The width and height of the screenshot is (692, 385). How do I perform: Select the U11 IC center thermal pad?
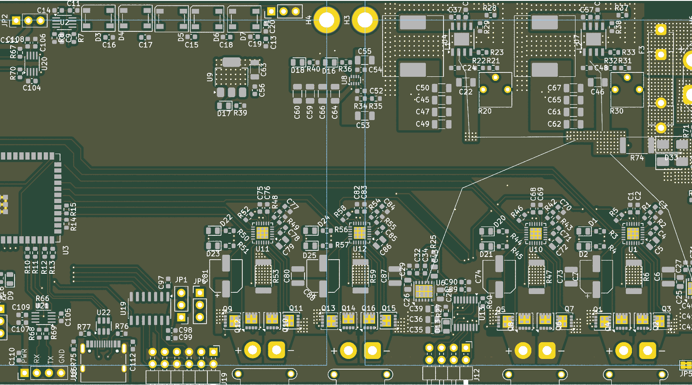262,232
